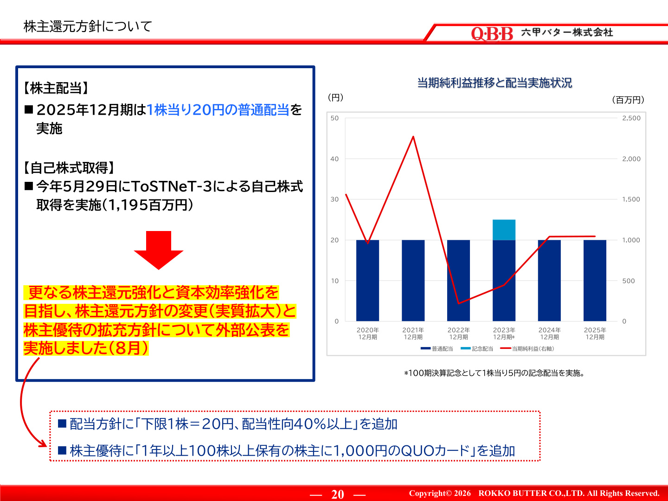Click the light blue 記念配当 segment on the 2023 bar
Image resolution: width=668 pixels, height=501 pixels.
(504, 230)
